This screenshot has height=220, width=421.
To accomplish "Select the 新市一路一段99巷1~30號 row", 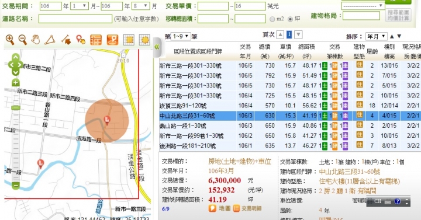I will click(290, 135).
